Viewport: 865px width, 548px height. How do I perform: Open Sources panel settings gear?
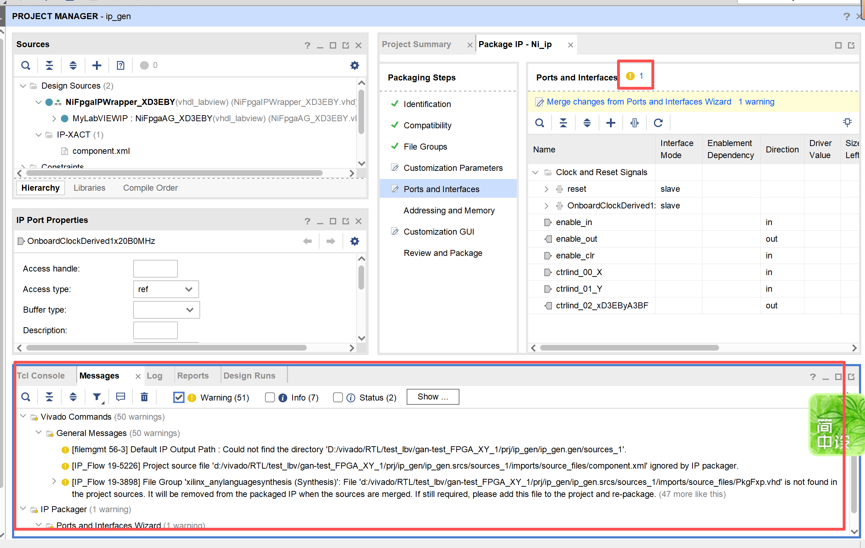click(x=354, y=66)
